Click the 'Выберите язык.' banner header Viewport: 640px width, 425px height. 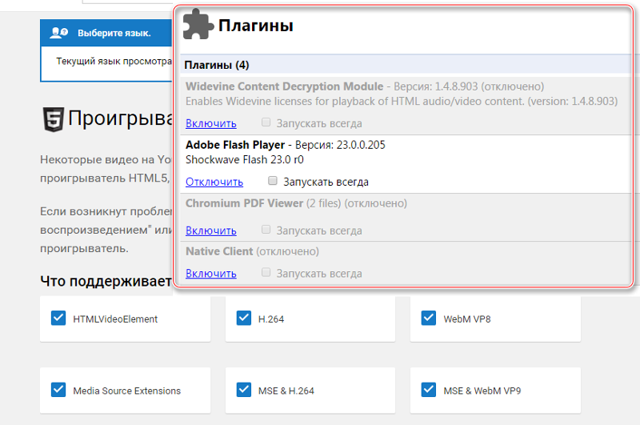pyautogui.click(x=106, y=33)
